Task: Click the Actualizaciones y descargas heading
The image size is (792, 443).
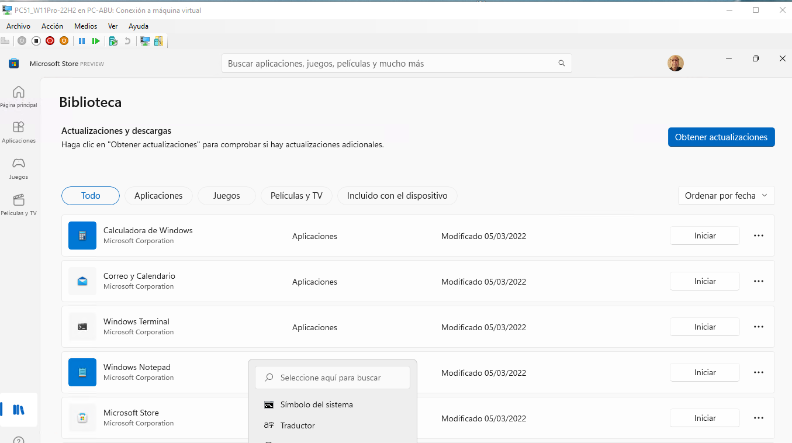Action: tap(116, 131)
